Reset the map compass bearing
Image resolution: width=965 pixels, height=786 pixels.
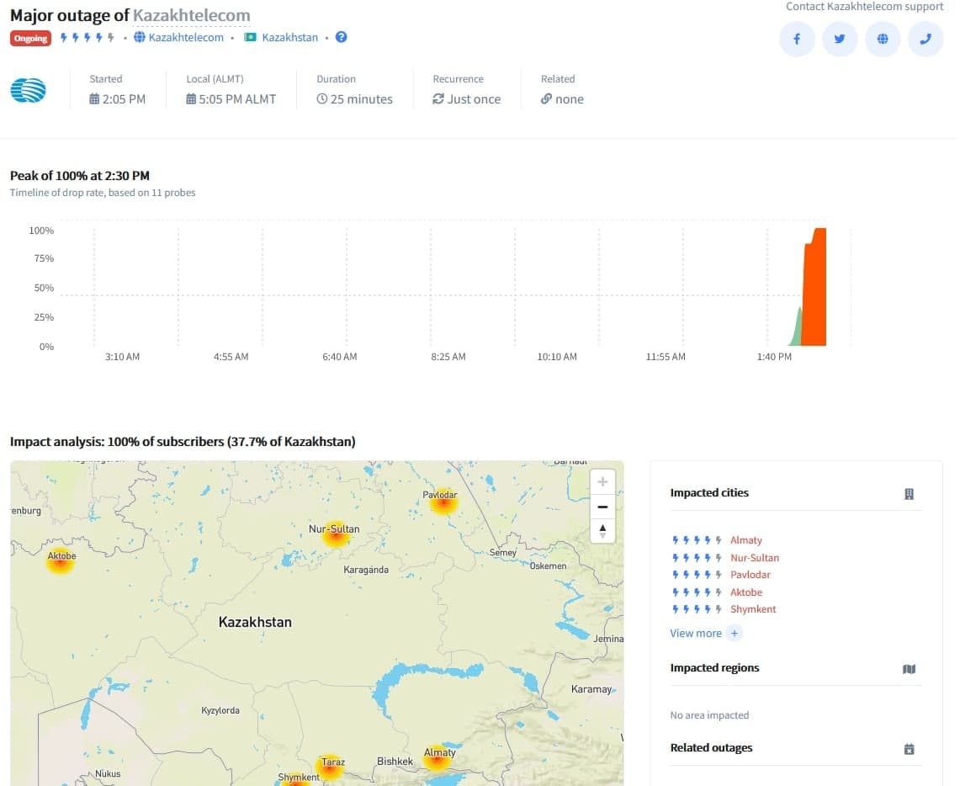click(602, 530)
